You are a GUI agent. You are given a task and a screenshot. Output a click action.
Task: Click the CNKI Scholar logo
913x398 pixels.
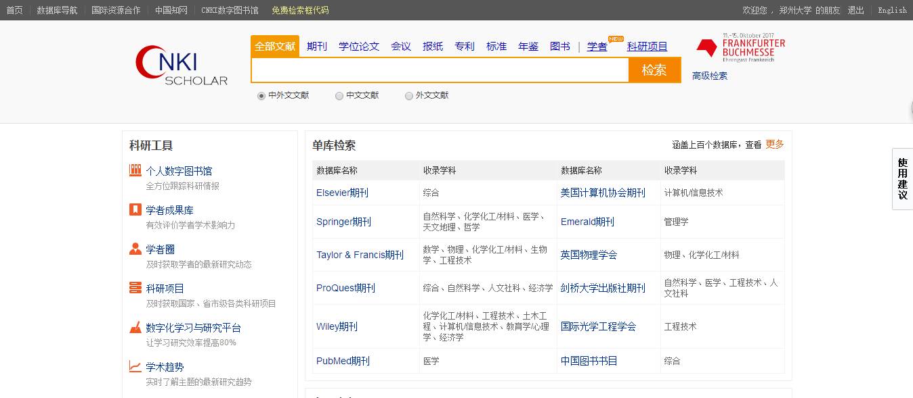click(x=182, y=65)
